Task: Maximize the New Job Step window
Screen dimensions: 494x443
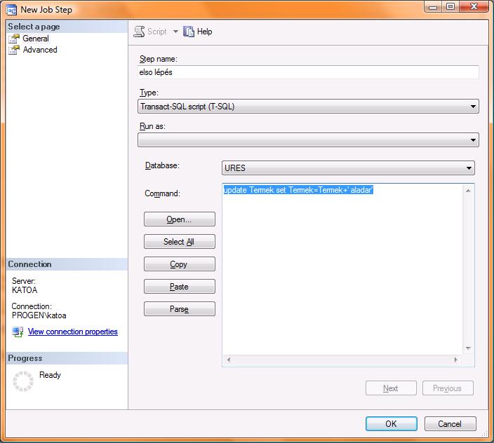Action: 450,6
